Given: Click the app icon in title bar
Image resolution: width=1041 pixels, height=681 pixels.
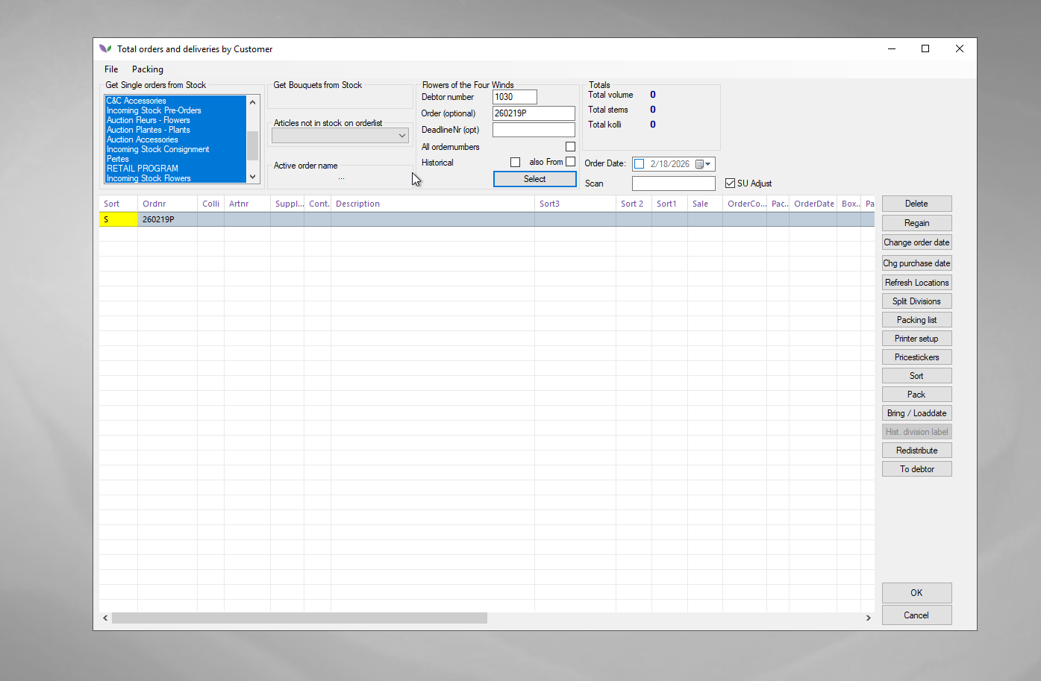Looking at the screenshot, I should coord(105,49).
